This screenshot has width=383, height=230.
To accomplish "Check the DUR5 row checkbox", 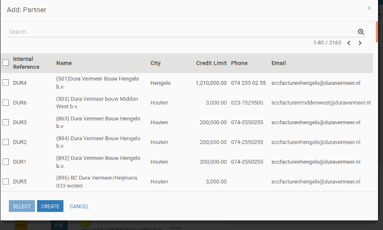I will [x=6, y=181].
